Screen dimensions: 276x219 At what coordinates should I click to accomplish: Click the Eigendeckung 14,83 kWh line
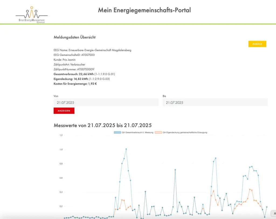(81, 79)
